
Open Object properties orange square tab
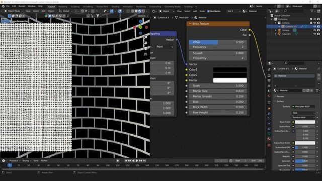[x=269, y=108]
